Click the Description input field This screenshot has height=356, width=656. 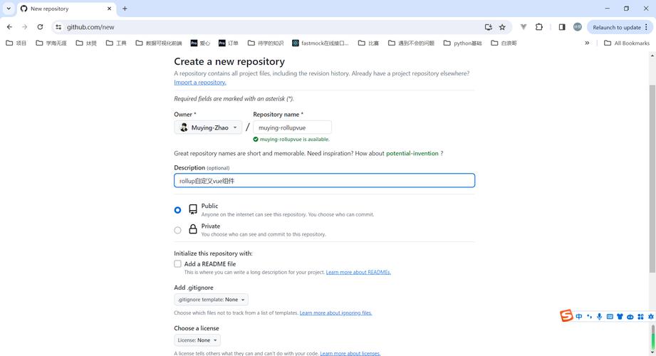(x=324, y=181)
